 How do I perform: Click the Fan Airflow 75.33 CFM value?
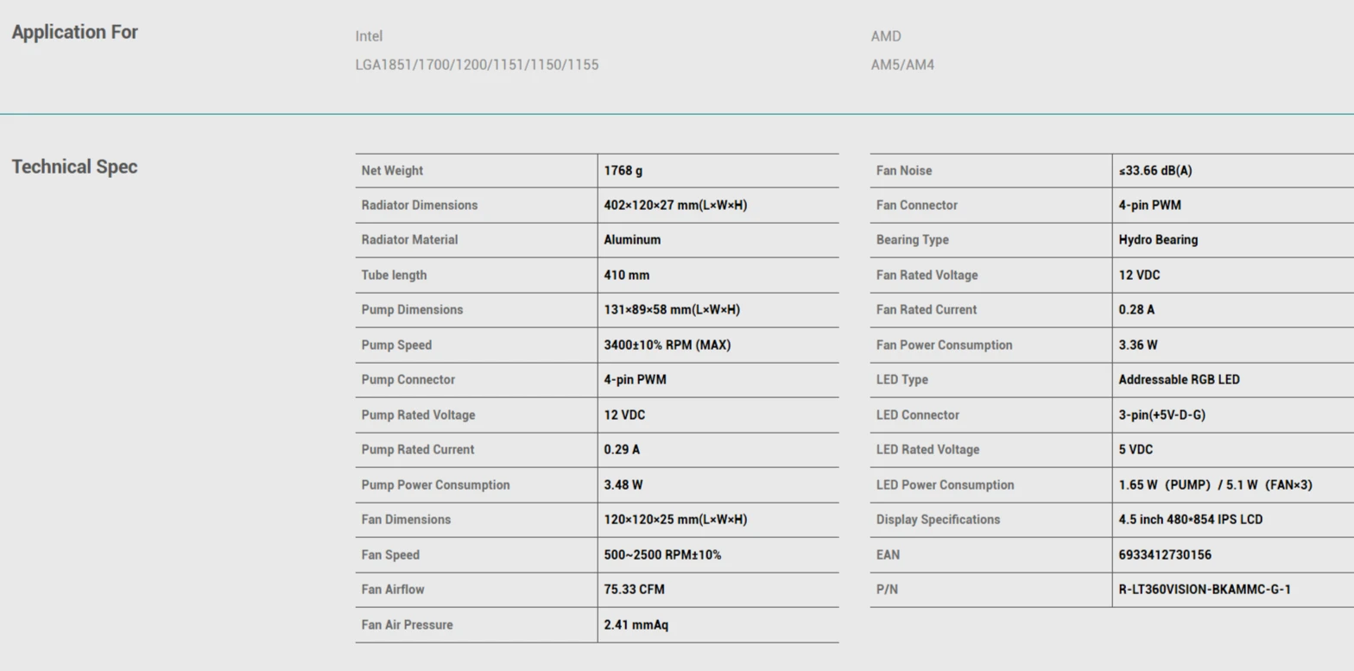click(634, 590)
